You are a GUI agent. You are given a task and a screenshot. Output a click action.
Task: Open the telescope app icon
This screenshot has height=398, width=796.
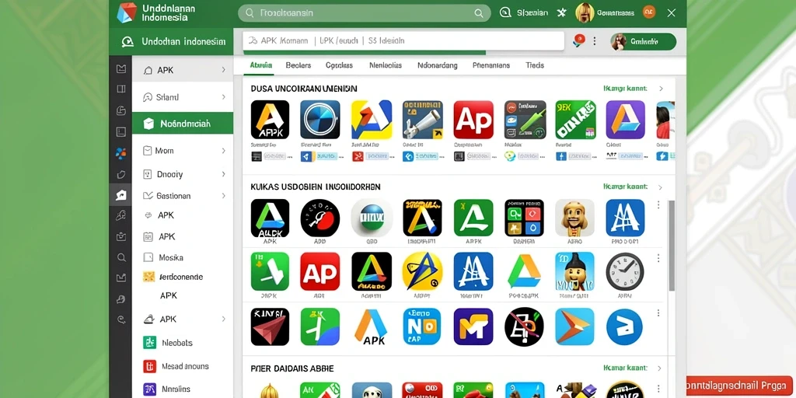(x=422, y=120)
